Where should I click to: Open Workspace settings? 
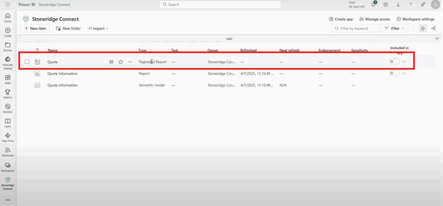click(415, 19)
